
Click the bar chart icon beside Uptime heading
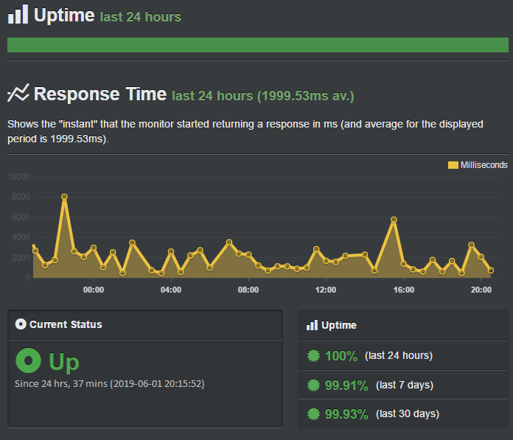(18, 14)
